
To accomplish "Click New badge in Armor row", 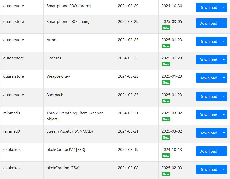I will pos(166,46).
